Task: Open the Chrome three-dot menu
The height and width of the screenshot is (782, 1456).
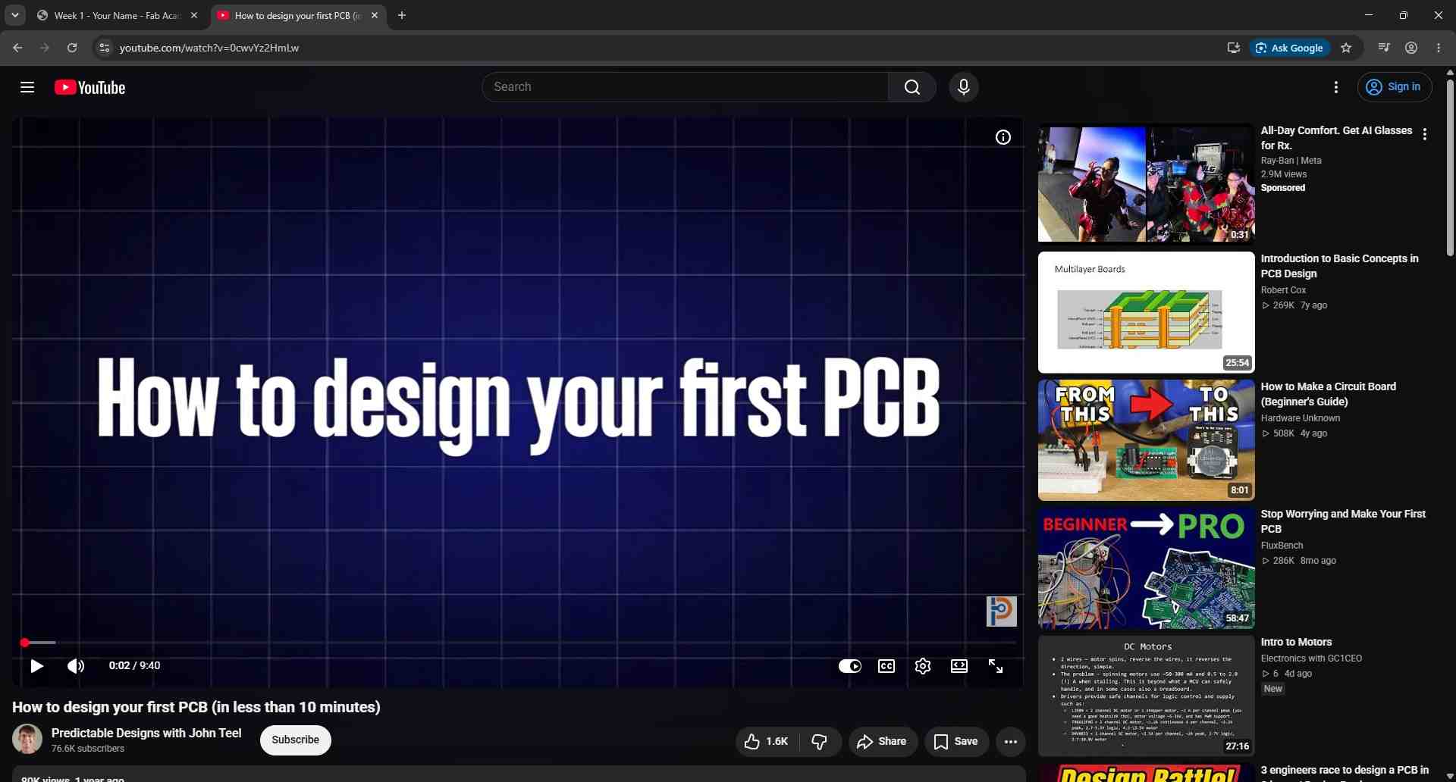Action: (x=1439, y=48)
